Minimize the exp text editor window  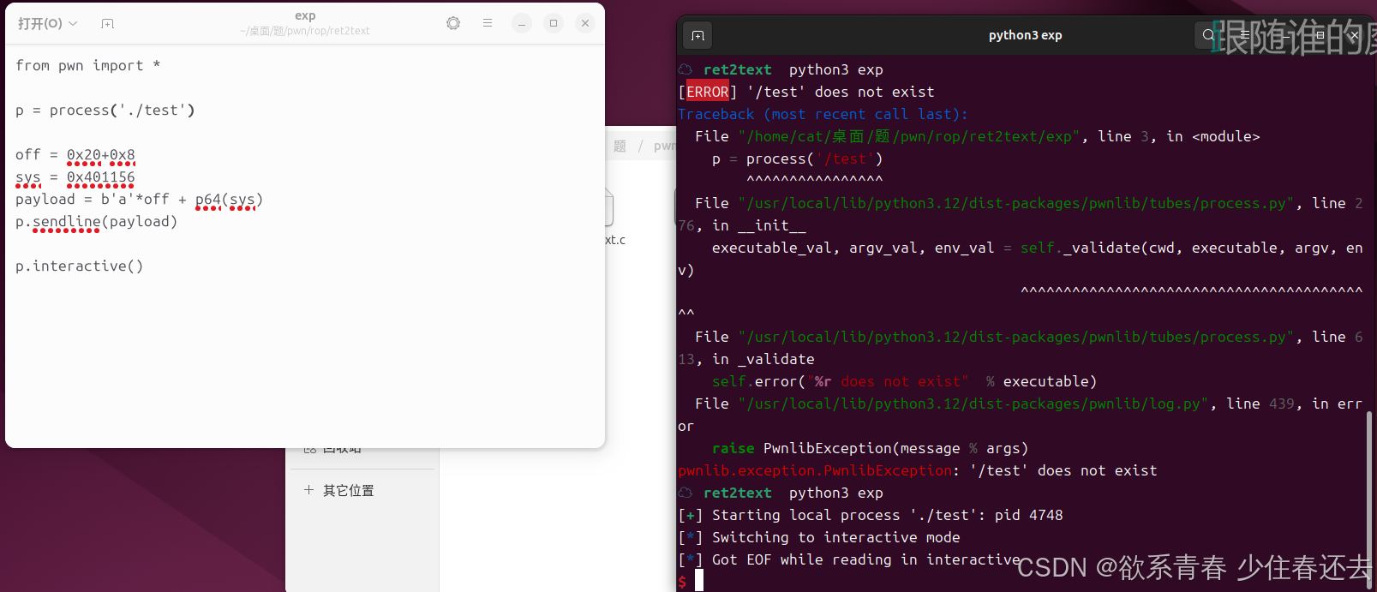pyautogui.click(x=522, y=23)
